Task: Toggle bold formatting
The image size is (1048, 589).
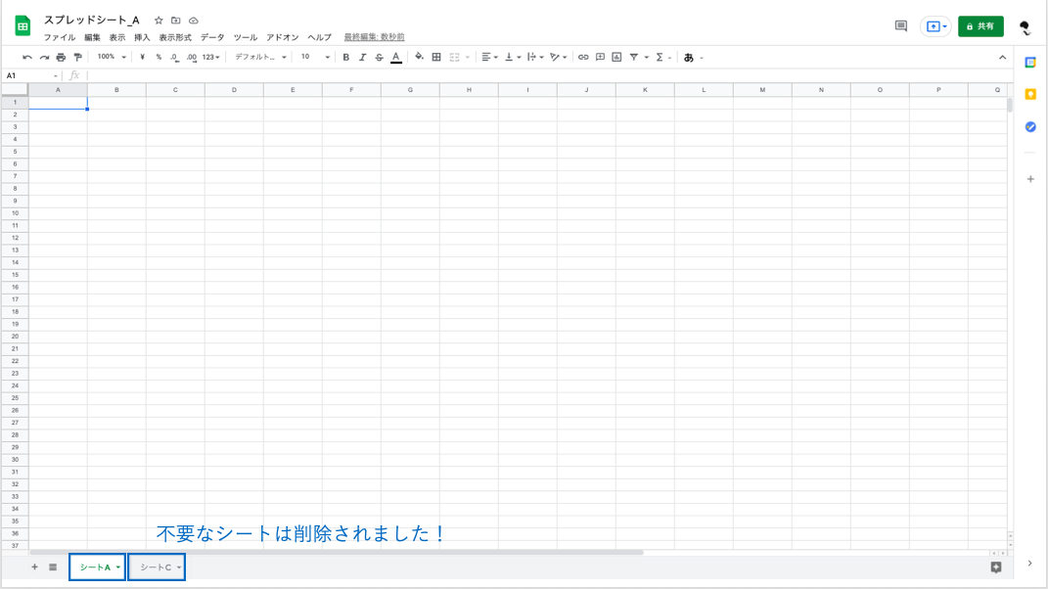Action: pos(344,57)
